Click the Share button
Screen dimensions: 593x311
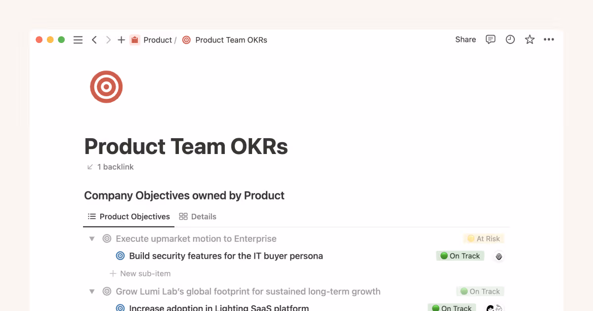pos(465,39)
